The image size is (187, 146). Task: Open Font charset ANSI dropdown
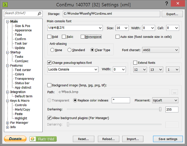click(x=161, y=50)
